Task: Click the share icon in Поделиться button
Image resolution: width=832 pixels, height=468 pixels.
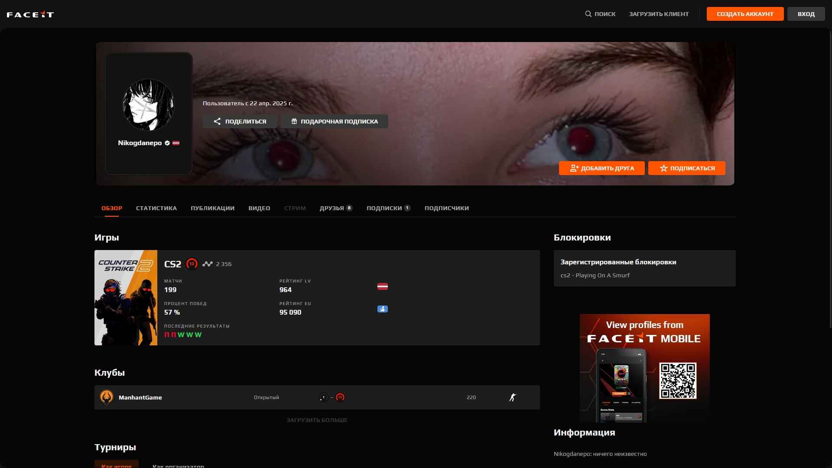Action: pyautogui.click(x=217, y=121)
